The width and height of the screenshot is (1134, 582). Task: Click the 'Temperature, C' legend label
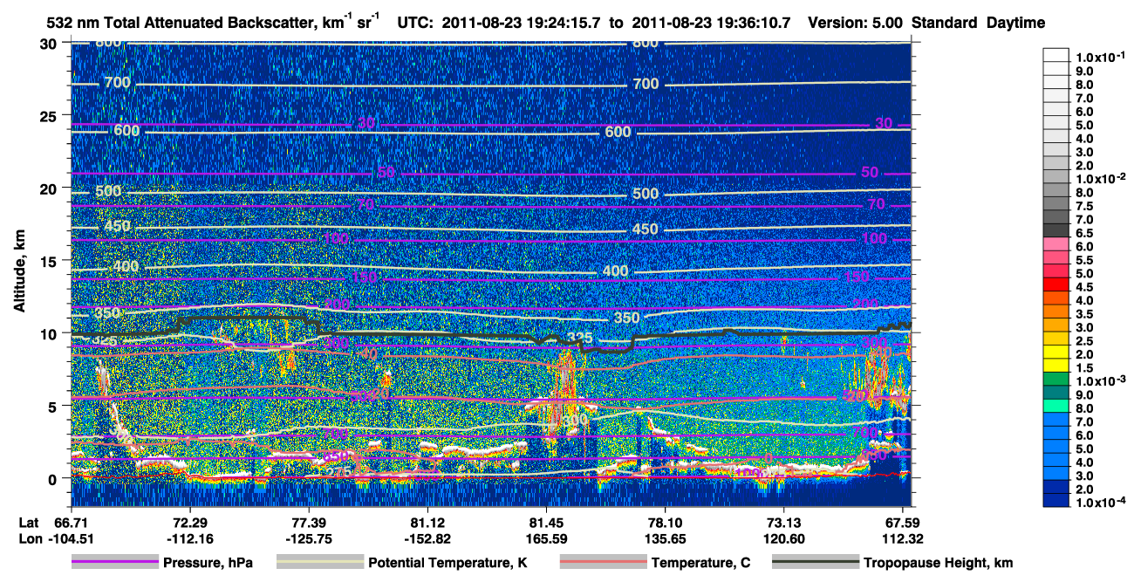tap(700, 563)
